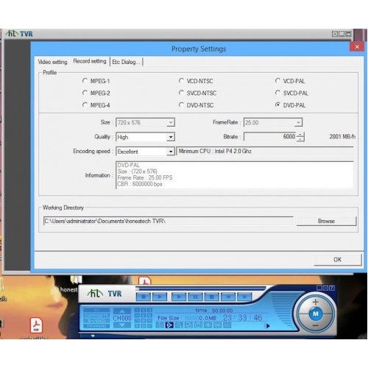
Task: Open the Quality dropdown set to High
Action: 171,137
